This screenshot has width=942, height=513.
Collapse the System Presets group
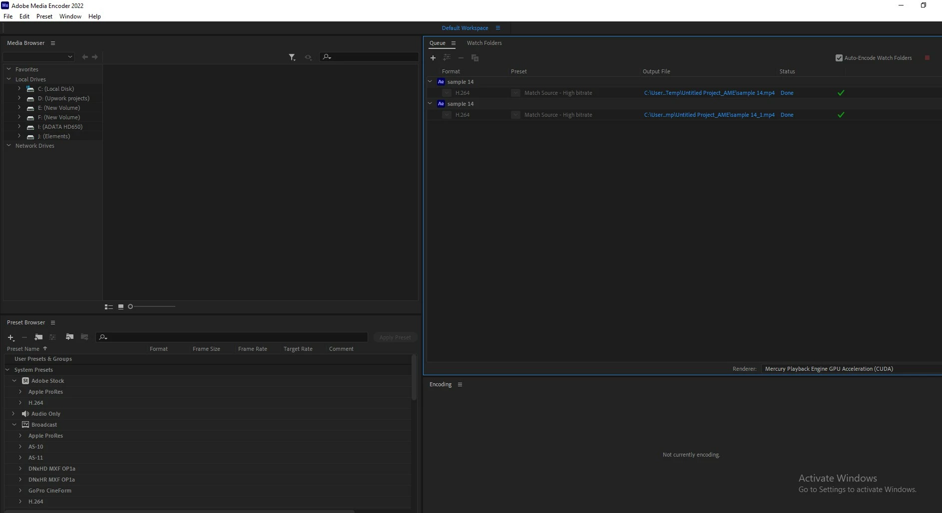point(7,370)
